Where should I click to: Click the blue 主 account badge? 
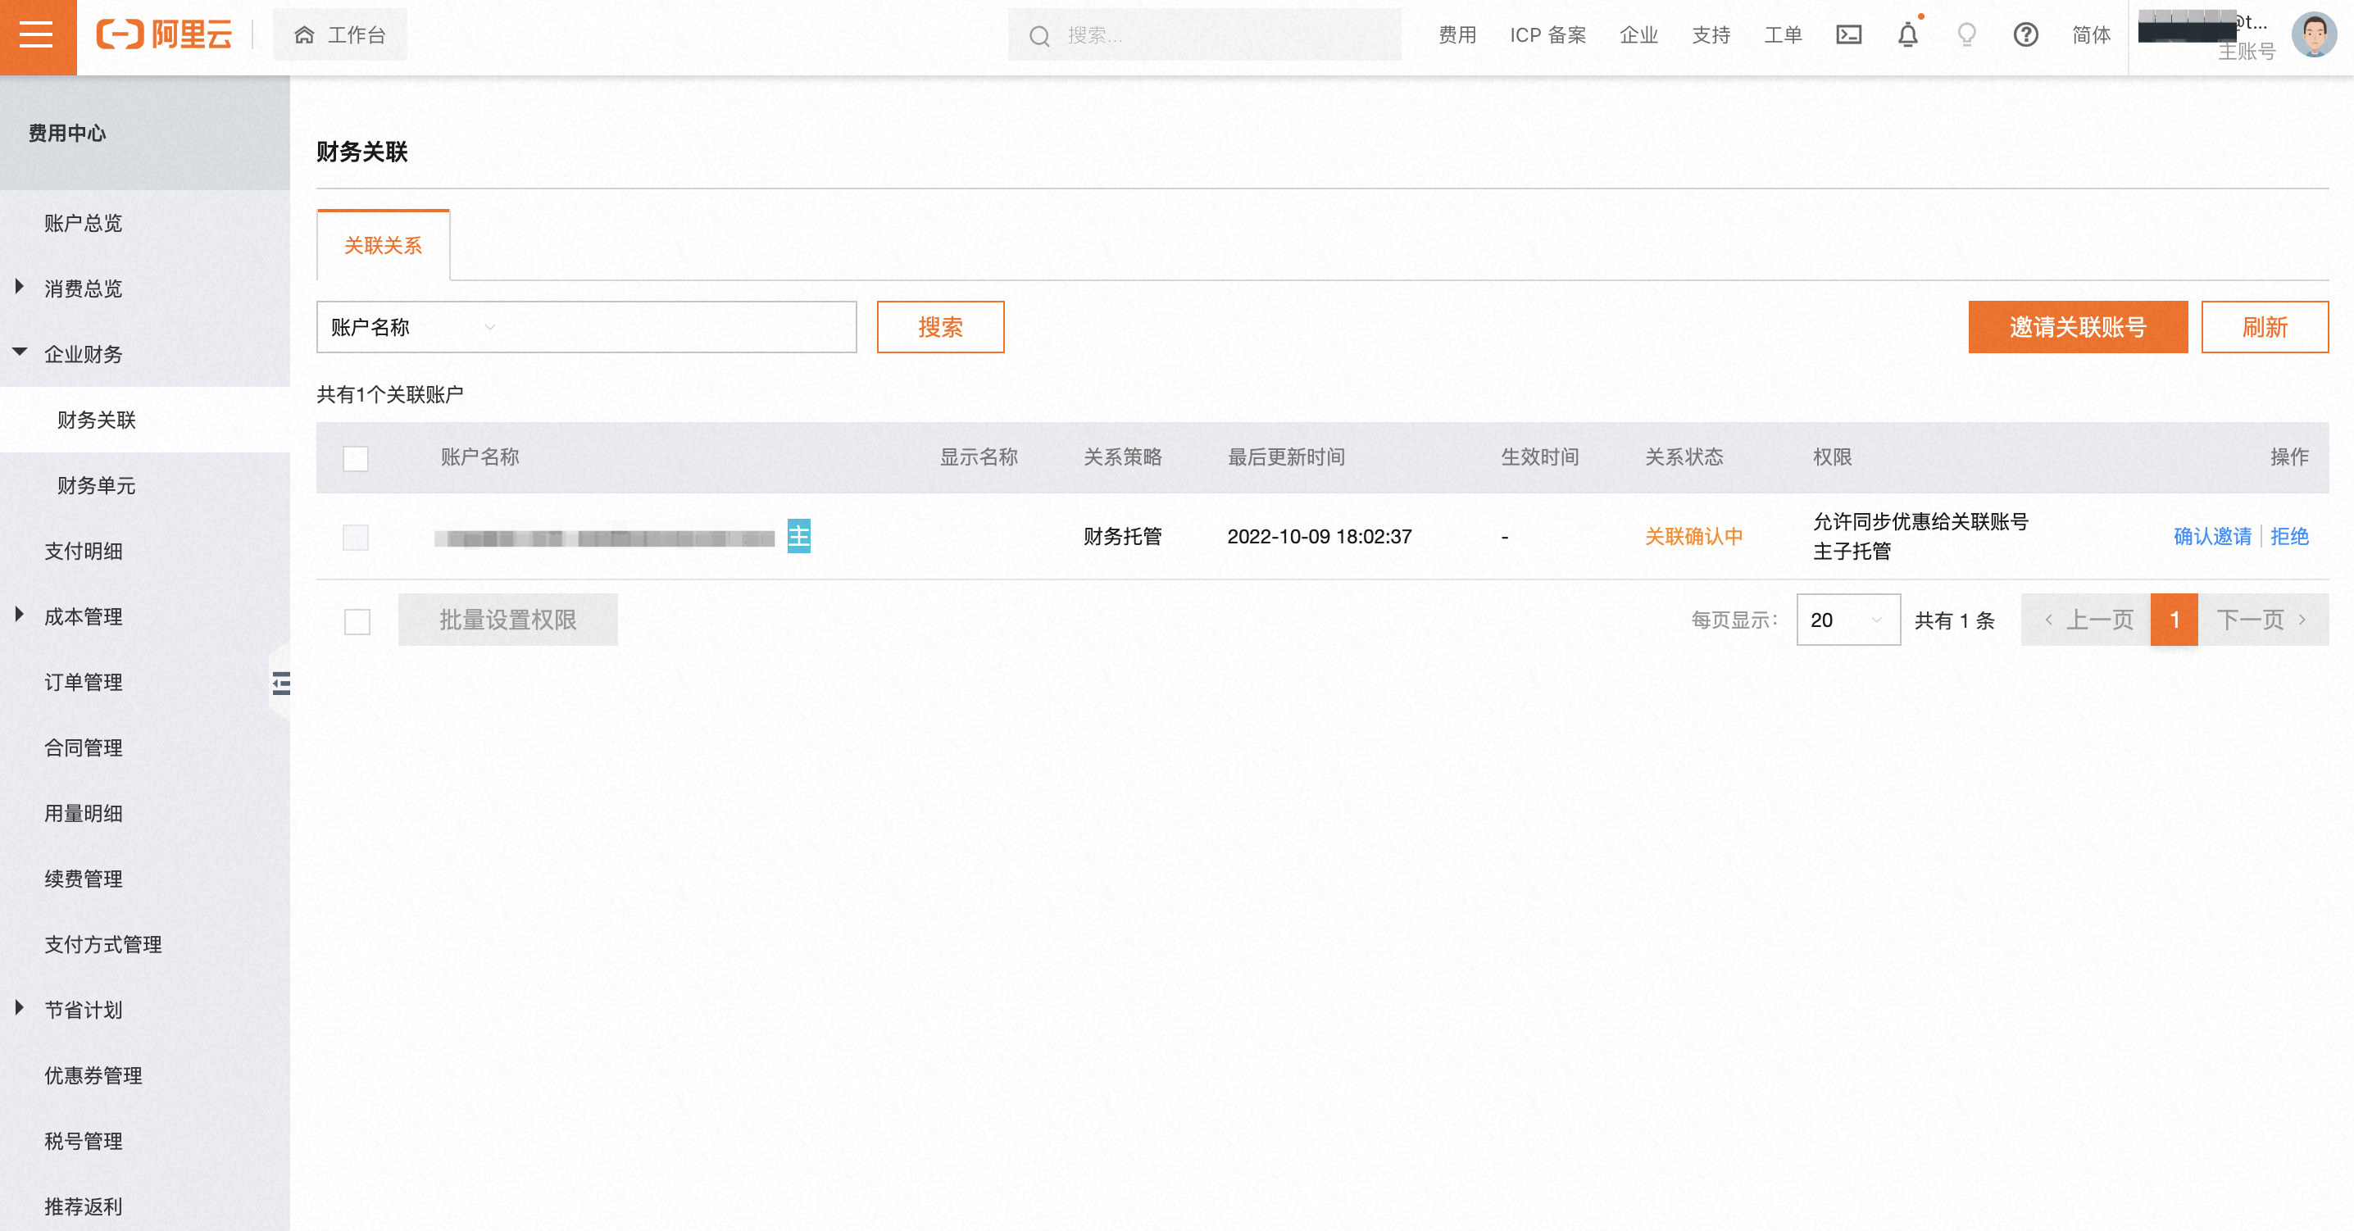click(798, 537)
